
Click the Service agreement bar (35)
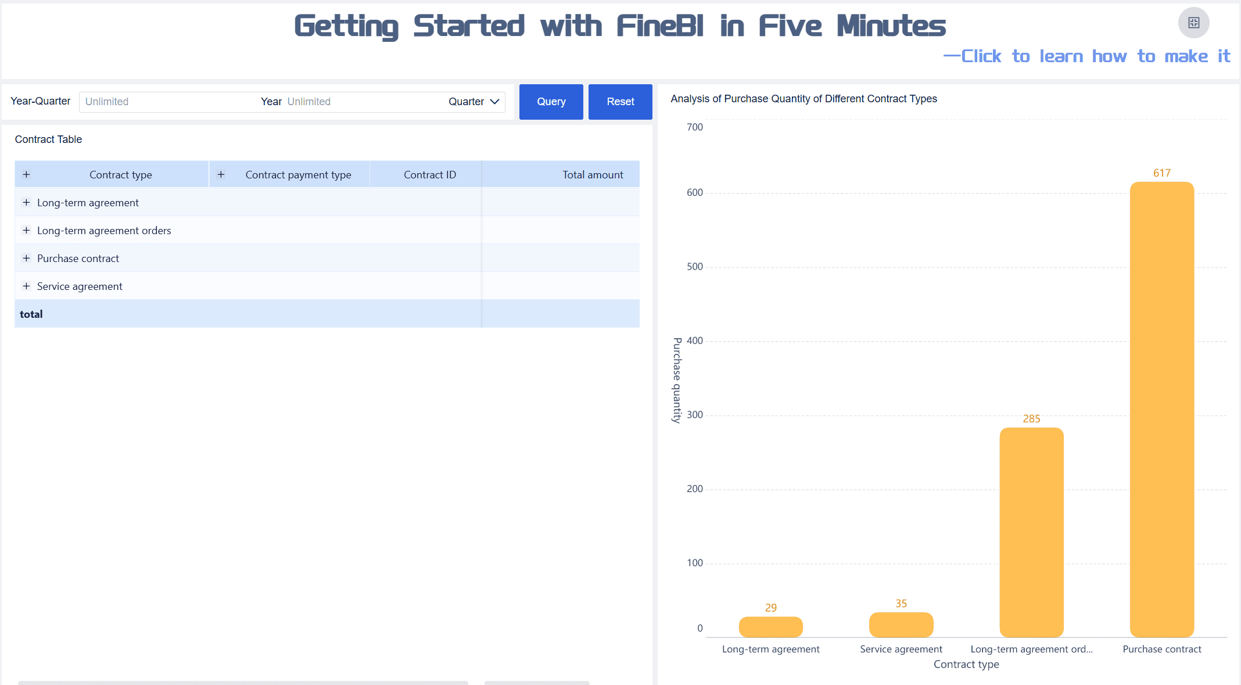tap(901, 625)
